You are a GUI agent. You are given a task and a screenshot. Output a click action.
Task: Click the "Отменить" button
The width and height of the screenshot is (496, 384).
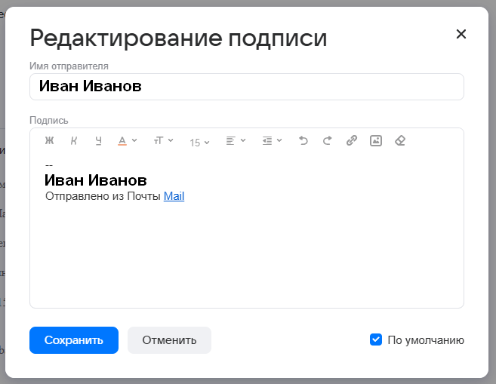click(x=169, y=340)
